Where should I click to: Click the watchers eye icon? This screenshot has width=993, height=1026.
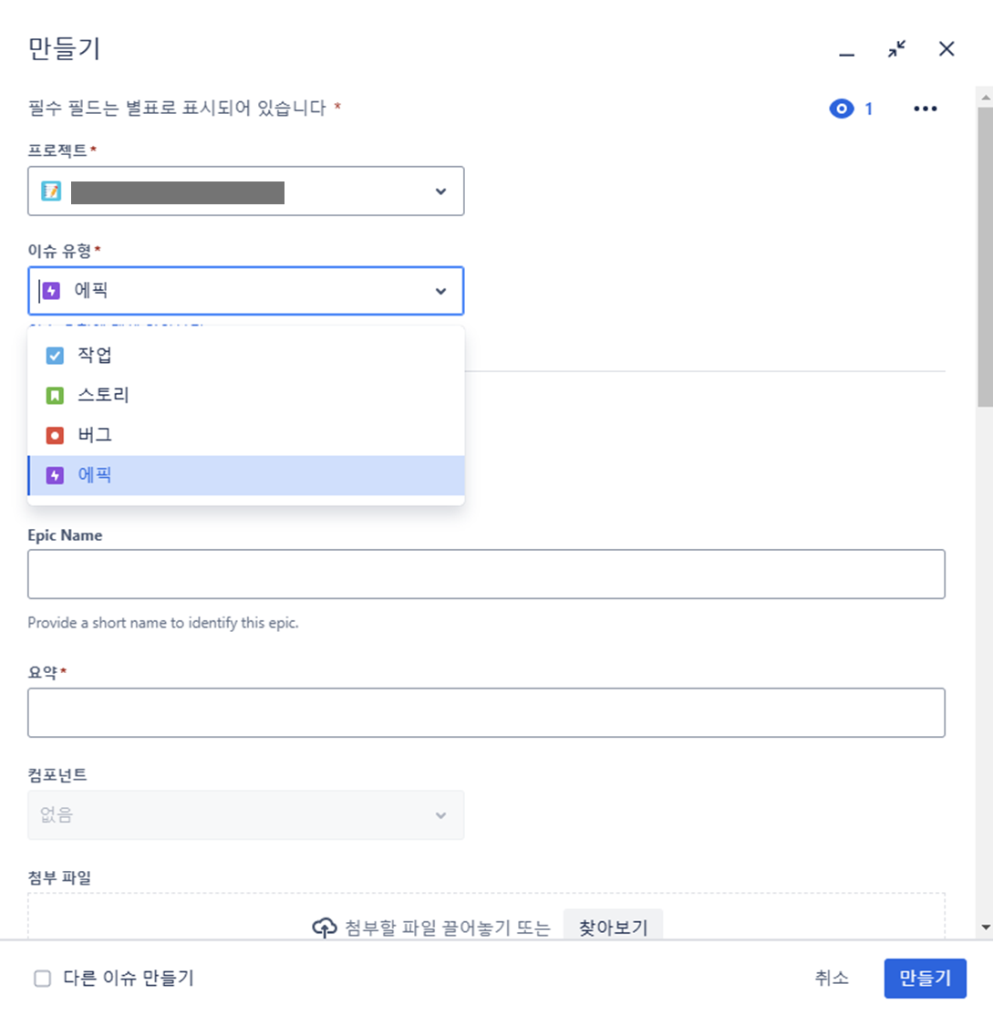pos(841,109)
